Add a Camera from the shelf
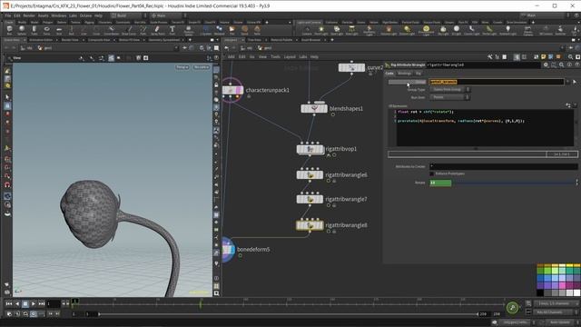Screen dimensions: 581x327 pos(307,30)
